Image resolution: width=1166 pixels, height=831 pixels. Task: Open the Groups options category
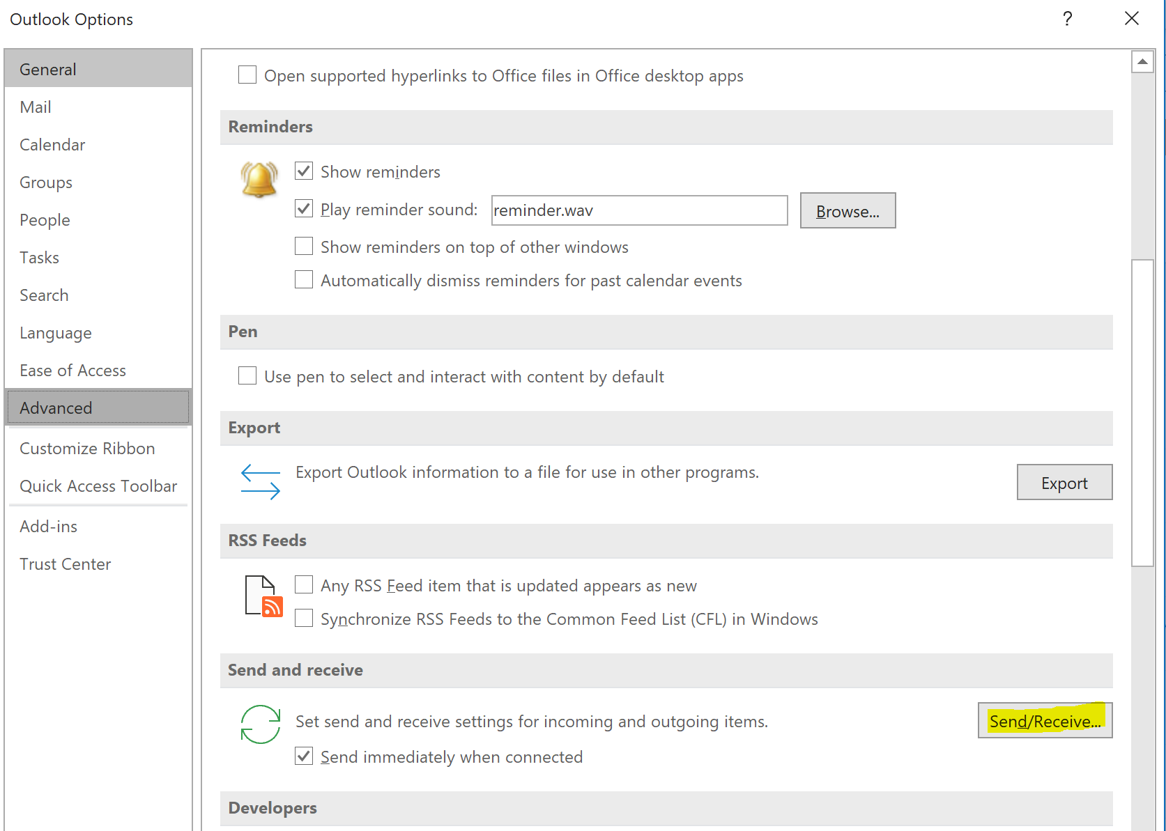click(x=98, y=182)
